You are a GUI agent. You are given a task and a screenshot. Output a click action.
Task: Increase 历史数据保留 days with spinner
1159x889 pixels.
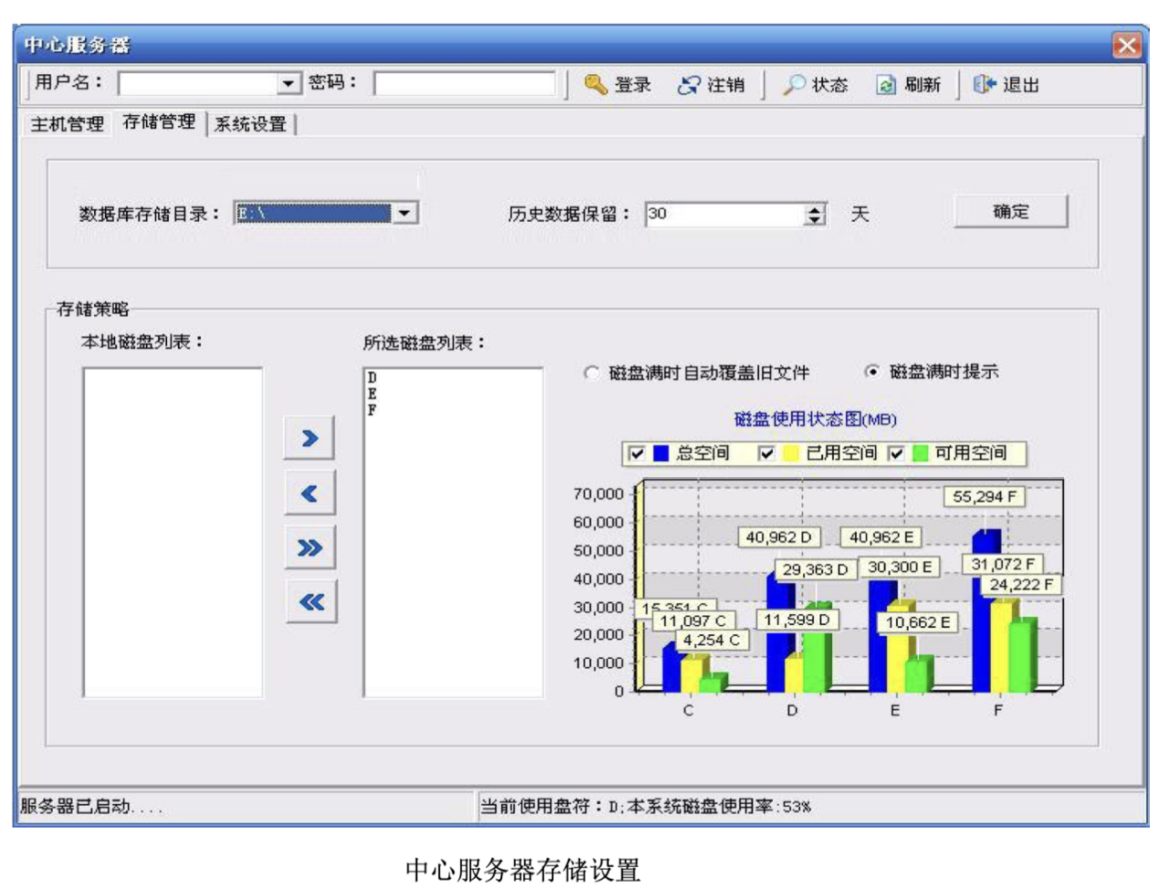click(x=814, y=209)
